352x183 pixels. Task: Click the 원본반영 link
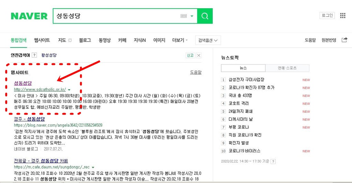329,40
